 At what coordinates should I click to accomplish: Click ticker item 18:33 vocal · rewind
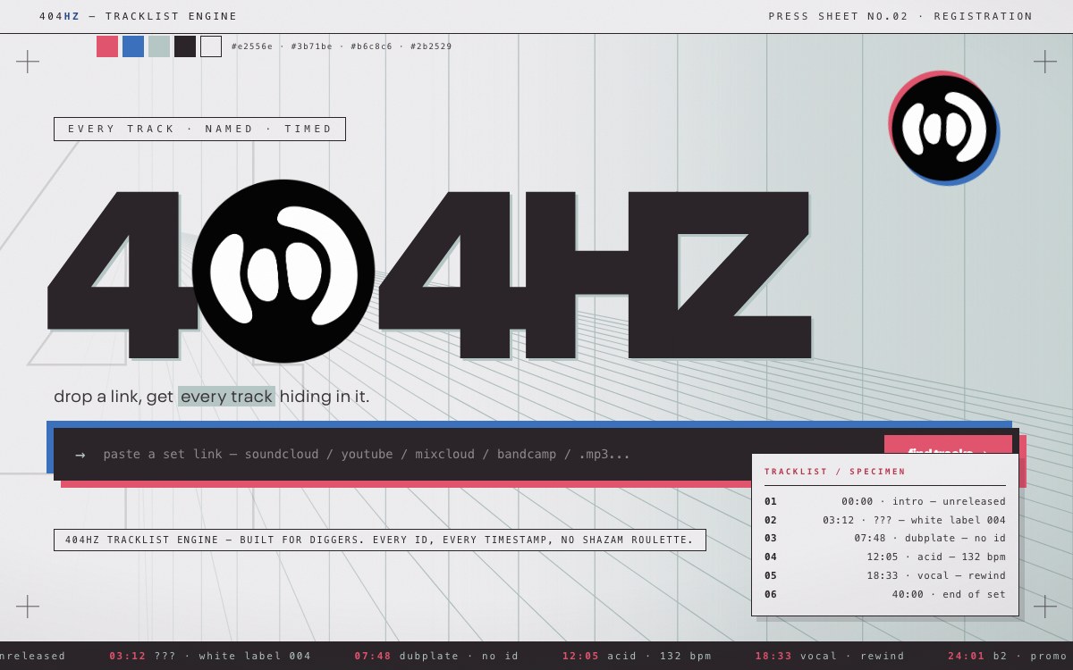830,656
